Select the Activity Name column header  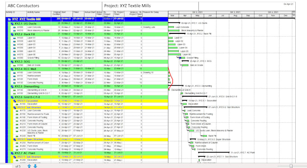(x=39, y=14)
